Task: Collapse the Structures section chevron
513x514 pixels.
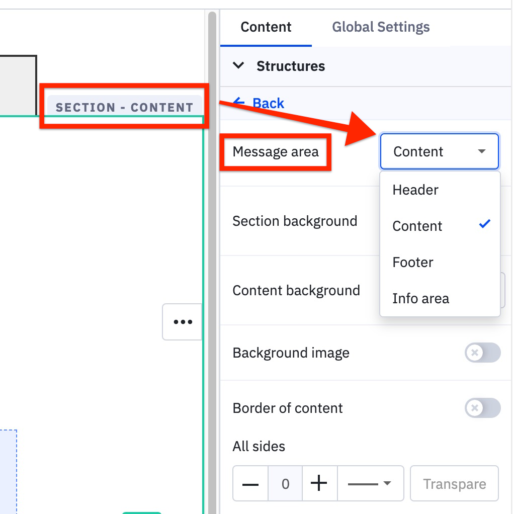Action: pos(239,66)
